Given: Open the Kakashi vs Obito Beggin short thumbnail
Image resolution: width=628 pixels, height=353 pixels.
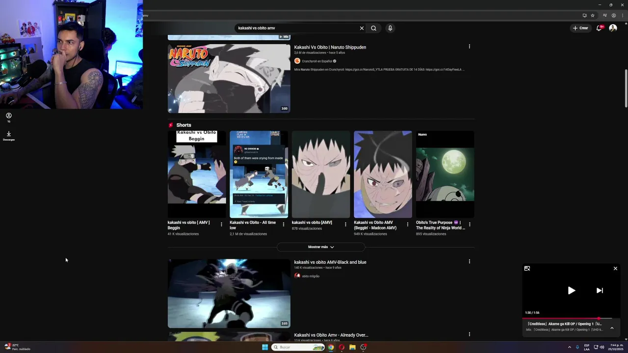Looking at the screenshot, I should tap(197, 174).
